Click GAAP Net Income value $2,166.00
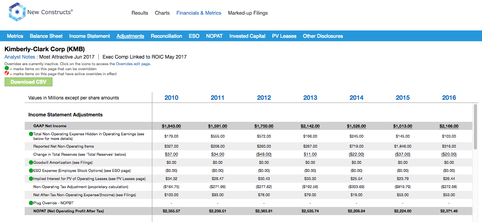Image resolution: width=482 pixels, height=222 pixels. (x=449, y=126)
